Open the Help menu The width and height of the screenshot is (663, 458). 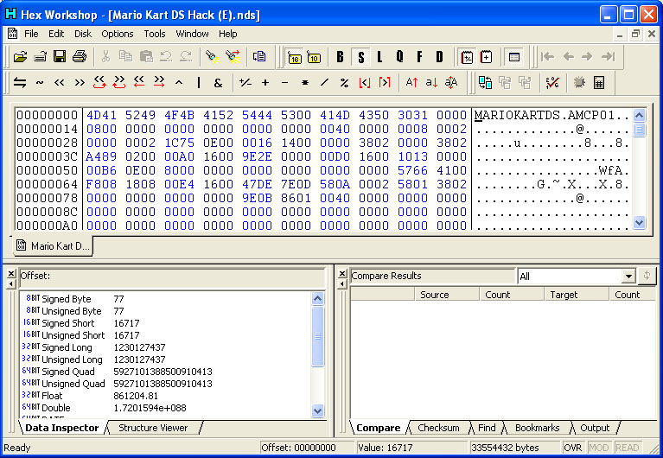227,34
